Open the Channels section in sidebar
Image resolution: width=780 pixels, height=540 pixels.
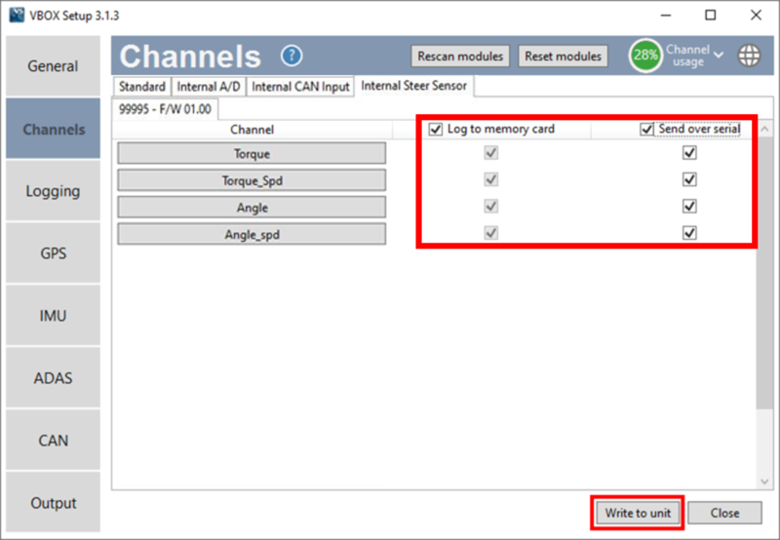click(x=53, y=129)
